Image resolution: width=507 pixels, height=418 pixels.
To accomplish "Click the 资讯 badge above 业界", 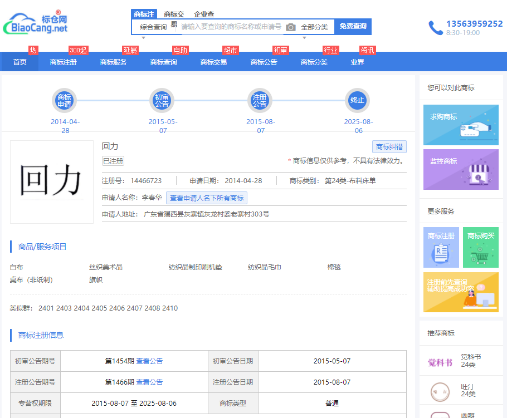I will [368, 50].
